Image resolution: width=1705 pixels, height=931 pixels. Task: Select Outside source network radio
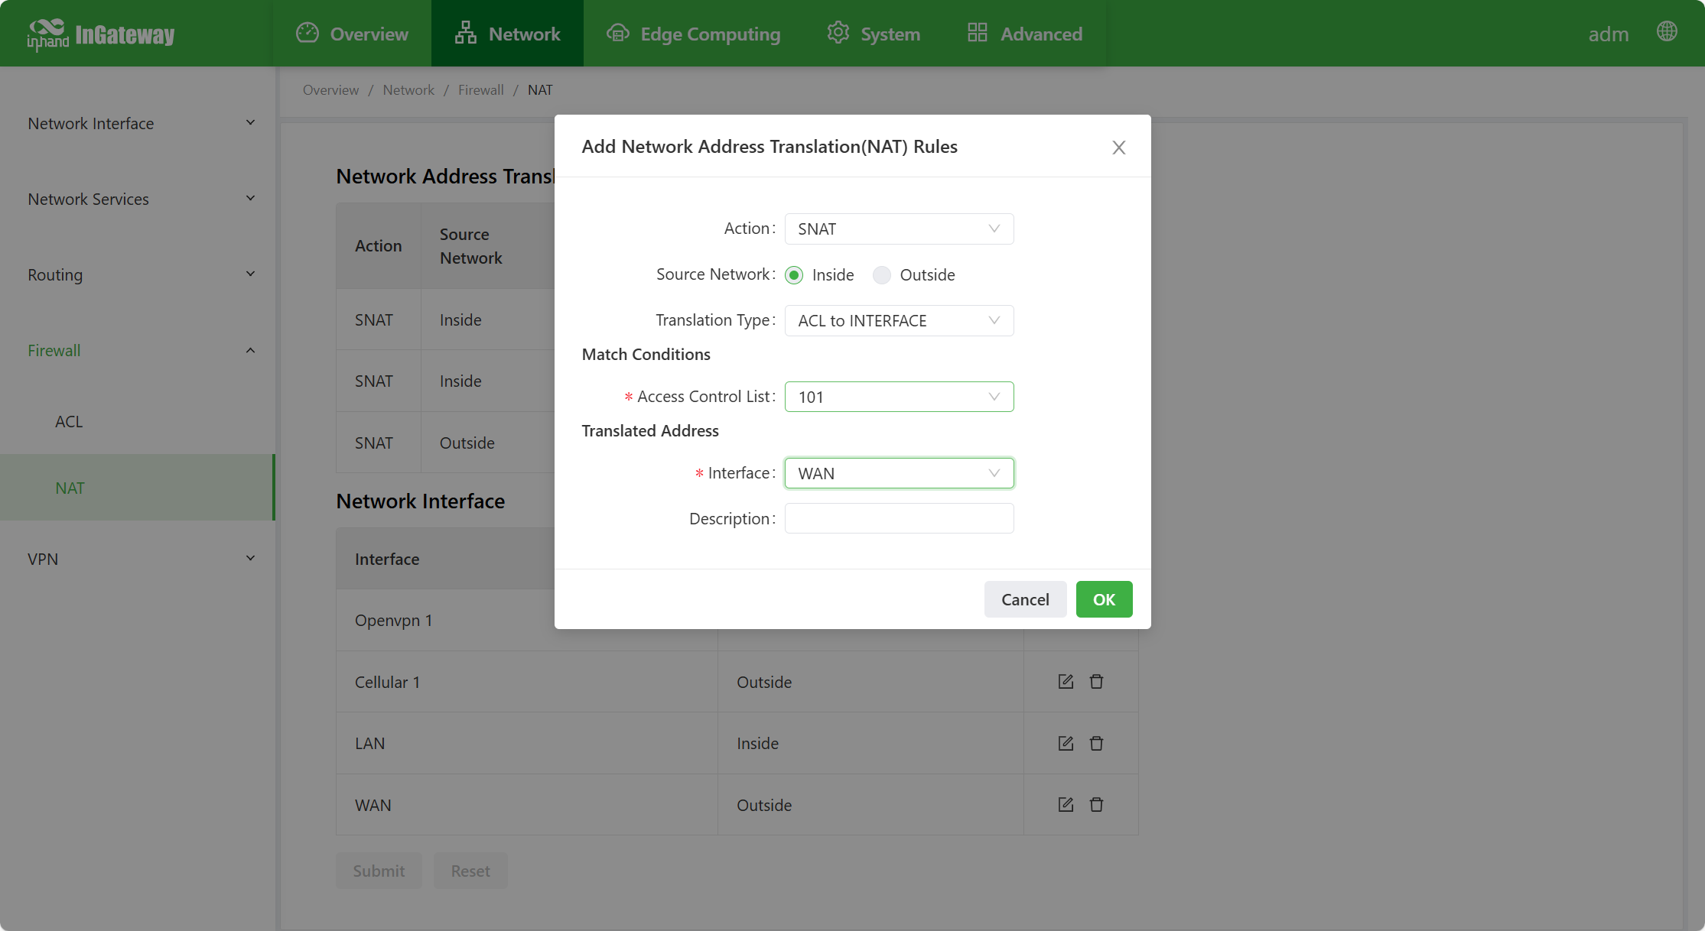882,275
